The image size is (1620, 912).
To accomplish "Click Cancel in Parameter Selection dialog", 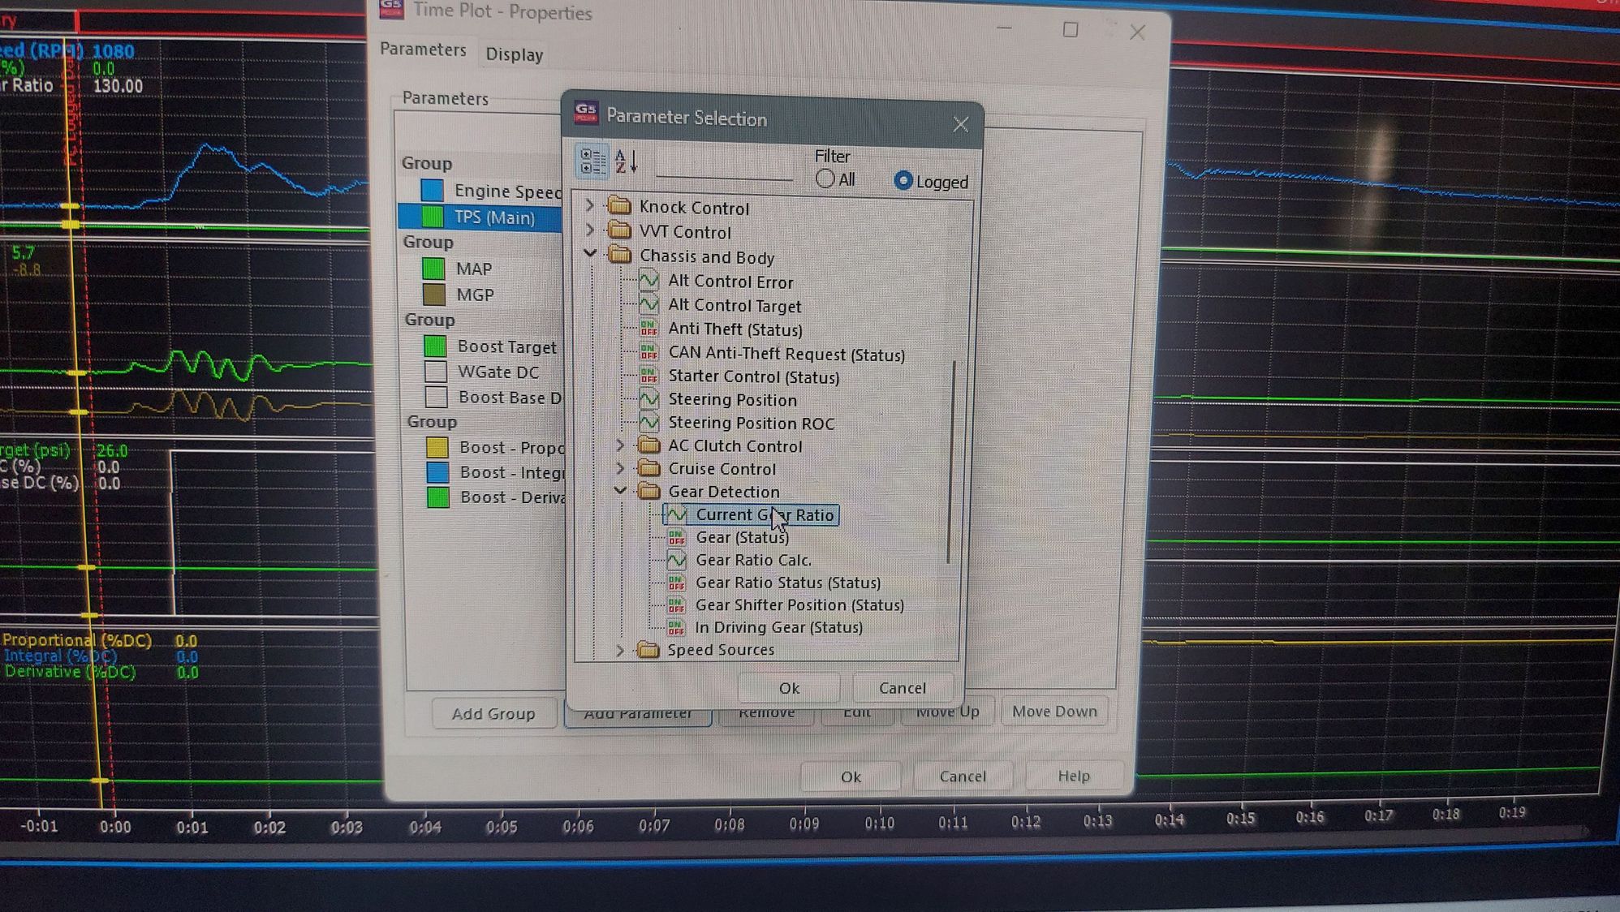I will tap(902, 688).
